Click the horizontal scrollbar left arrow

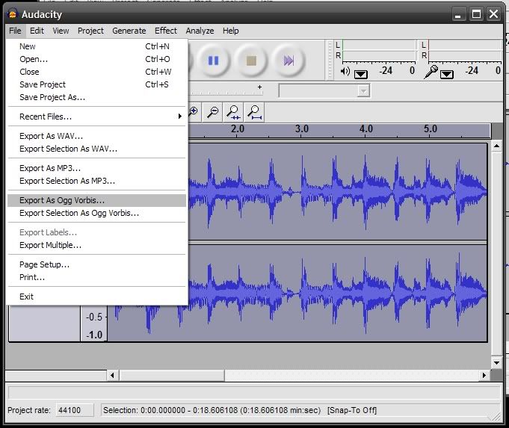click(112, 376)
